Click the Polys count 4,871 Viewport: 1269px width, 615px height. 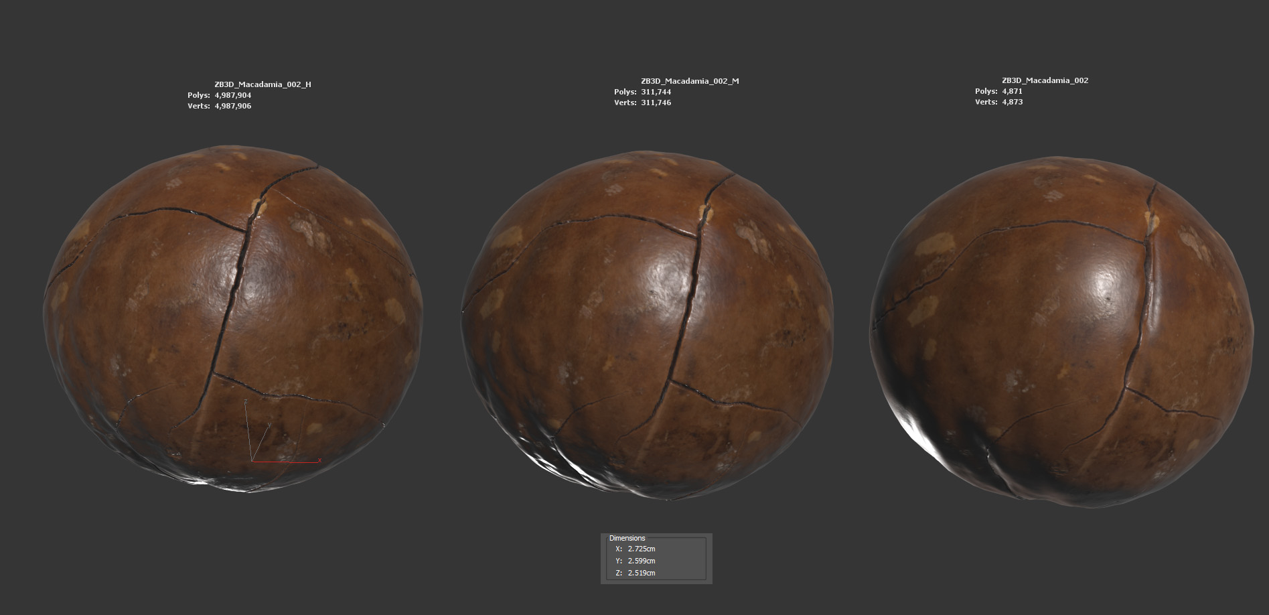1012,91
